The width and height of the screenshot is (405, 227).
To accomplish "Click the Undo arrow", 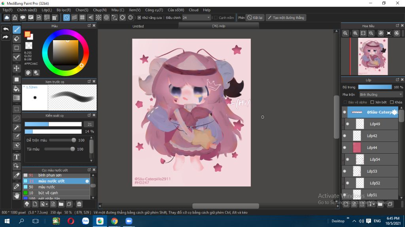I will coord(6,29).
